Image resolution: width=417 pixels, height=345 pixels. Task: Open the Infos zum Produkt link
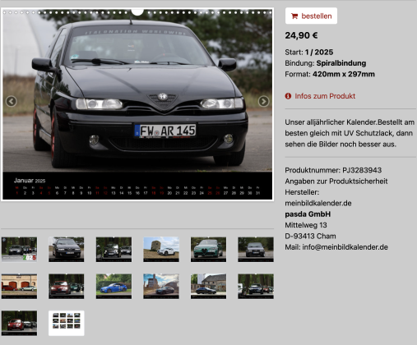(x=325, y=96)
